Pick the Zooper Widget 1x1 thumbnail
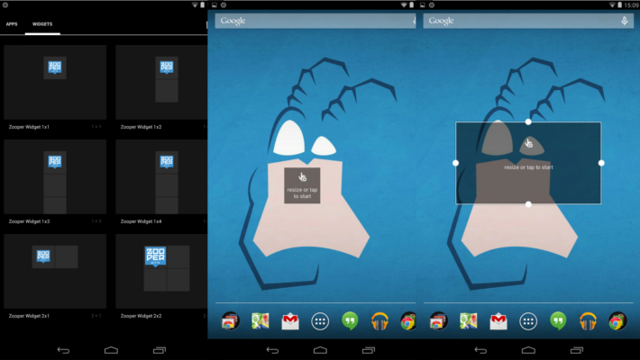 [x=55, y=82]
